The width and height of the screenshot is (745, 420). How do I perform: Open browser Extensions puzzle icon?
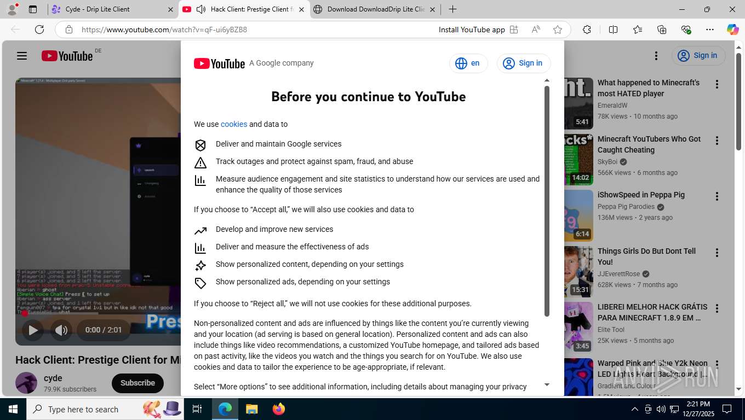click(x=587, y=30)
